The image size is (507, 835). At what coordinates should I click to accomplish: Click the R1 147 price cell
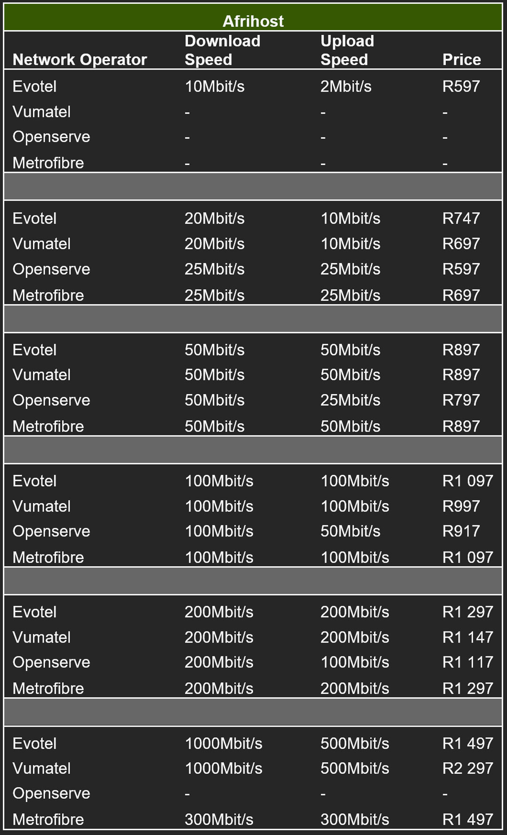(467, 638)
